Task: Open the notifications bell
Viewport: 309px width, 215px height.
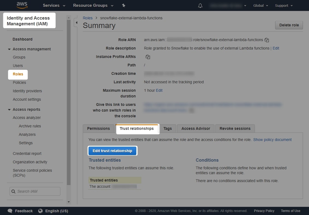Action: coord(200,5)
